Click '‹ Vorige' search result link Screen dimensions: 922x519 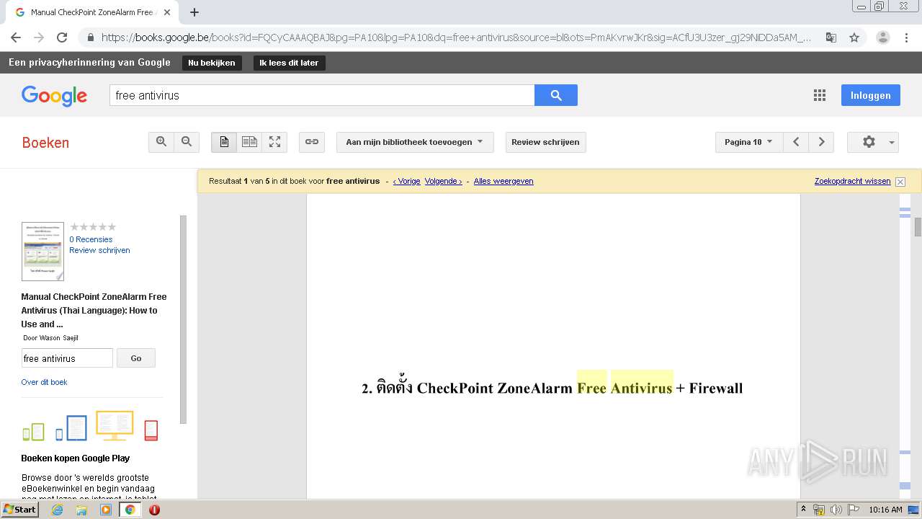click(406, 181)
